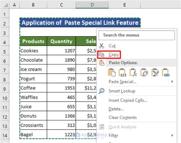The width and height of the screenshot is (181, 143).
Task: Click quantity cell 1223
Action: pyautogui.click(x=61, y=135)
